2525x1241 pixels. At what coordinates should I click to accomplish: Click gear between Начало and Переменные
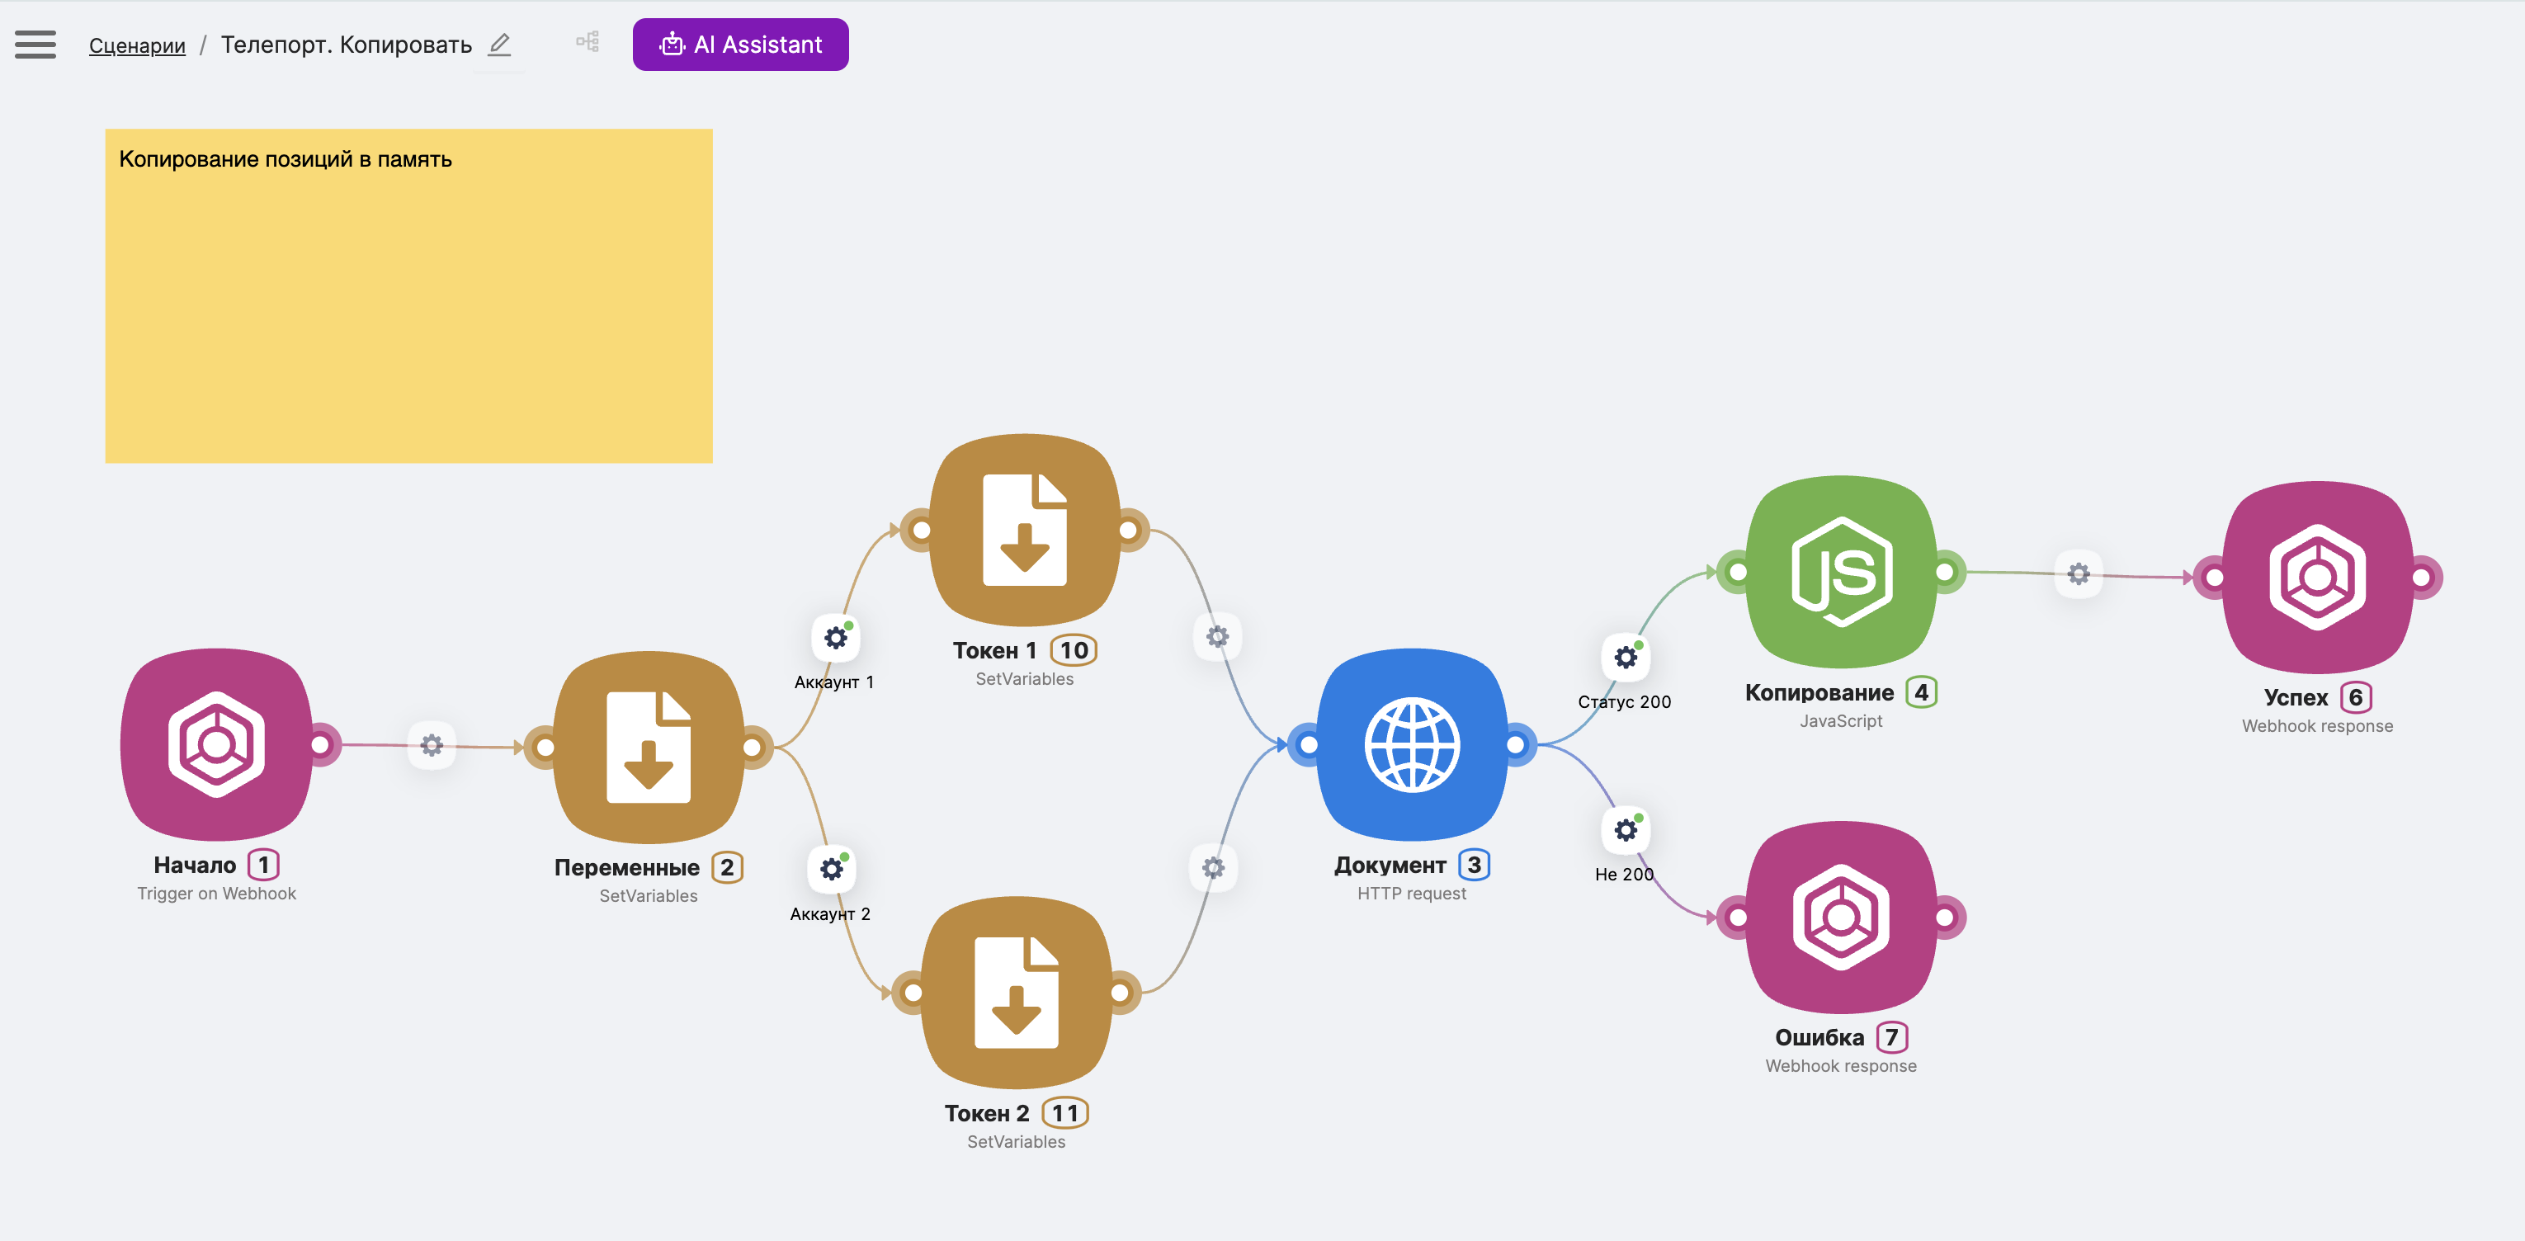[x=432, y=745]
